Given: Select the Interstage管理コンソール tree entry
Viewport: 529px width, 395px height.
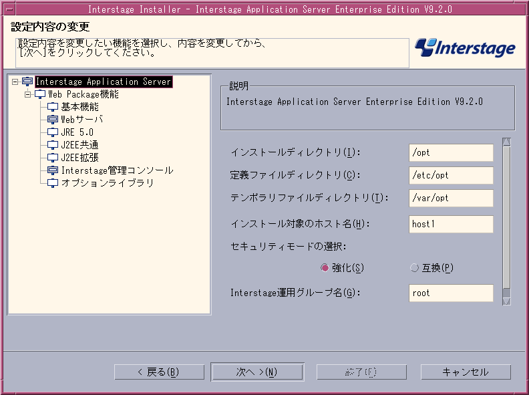Looking at the screenshot, I should 118,170.
